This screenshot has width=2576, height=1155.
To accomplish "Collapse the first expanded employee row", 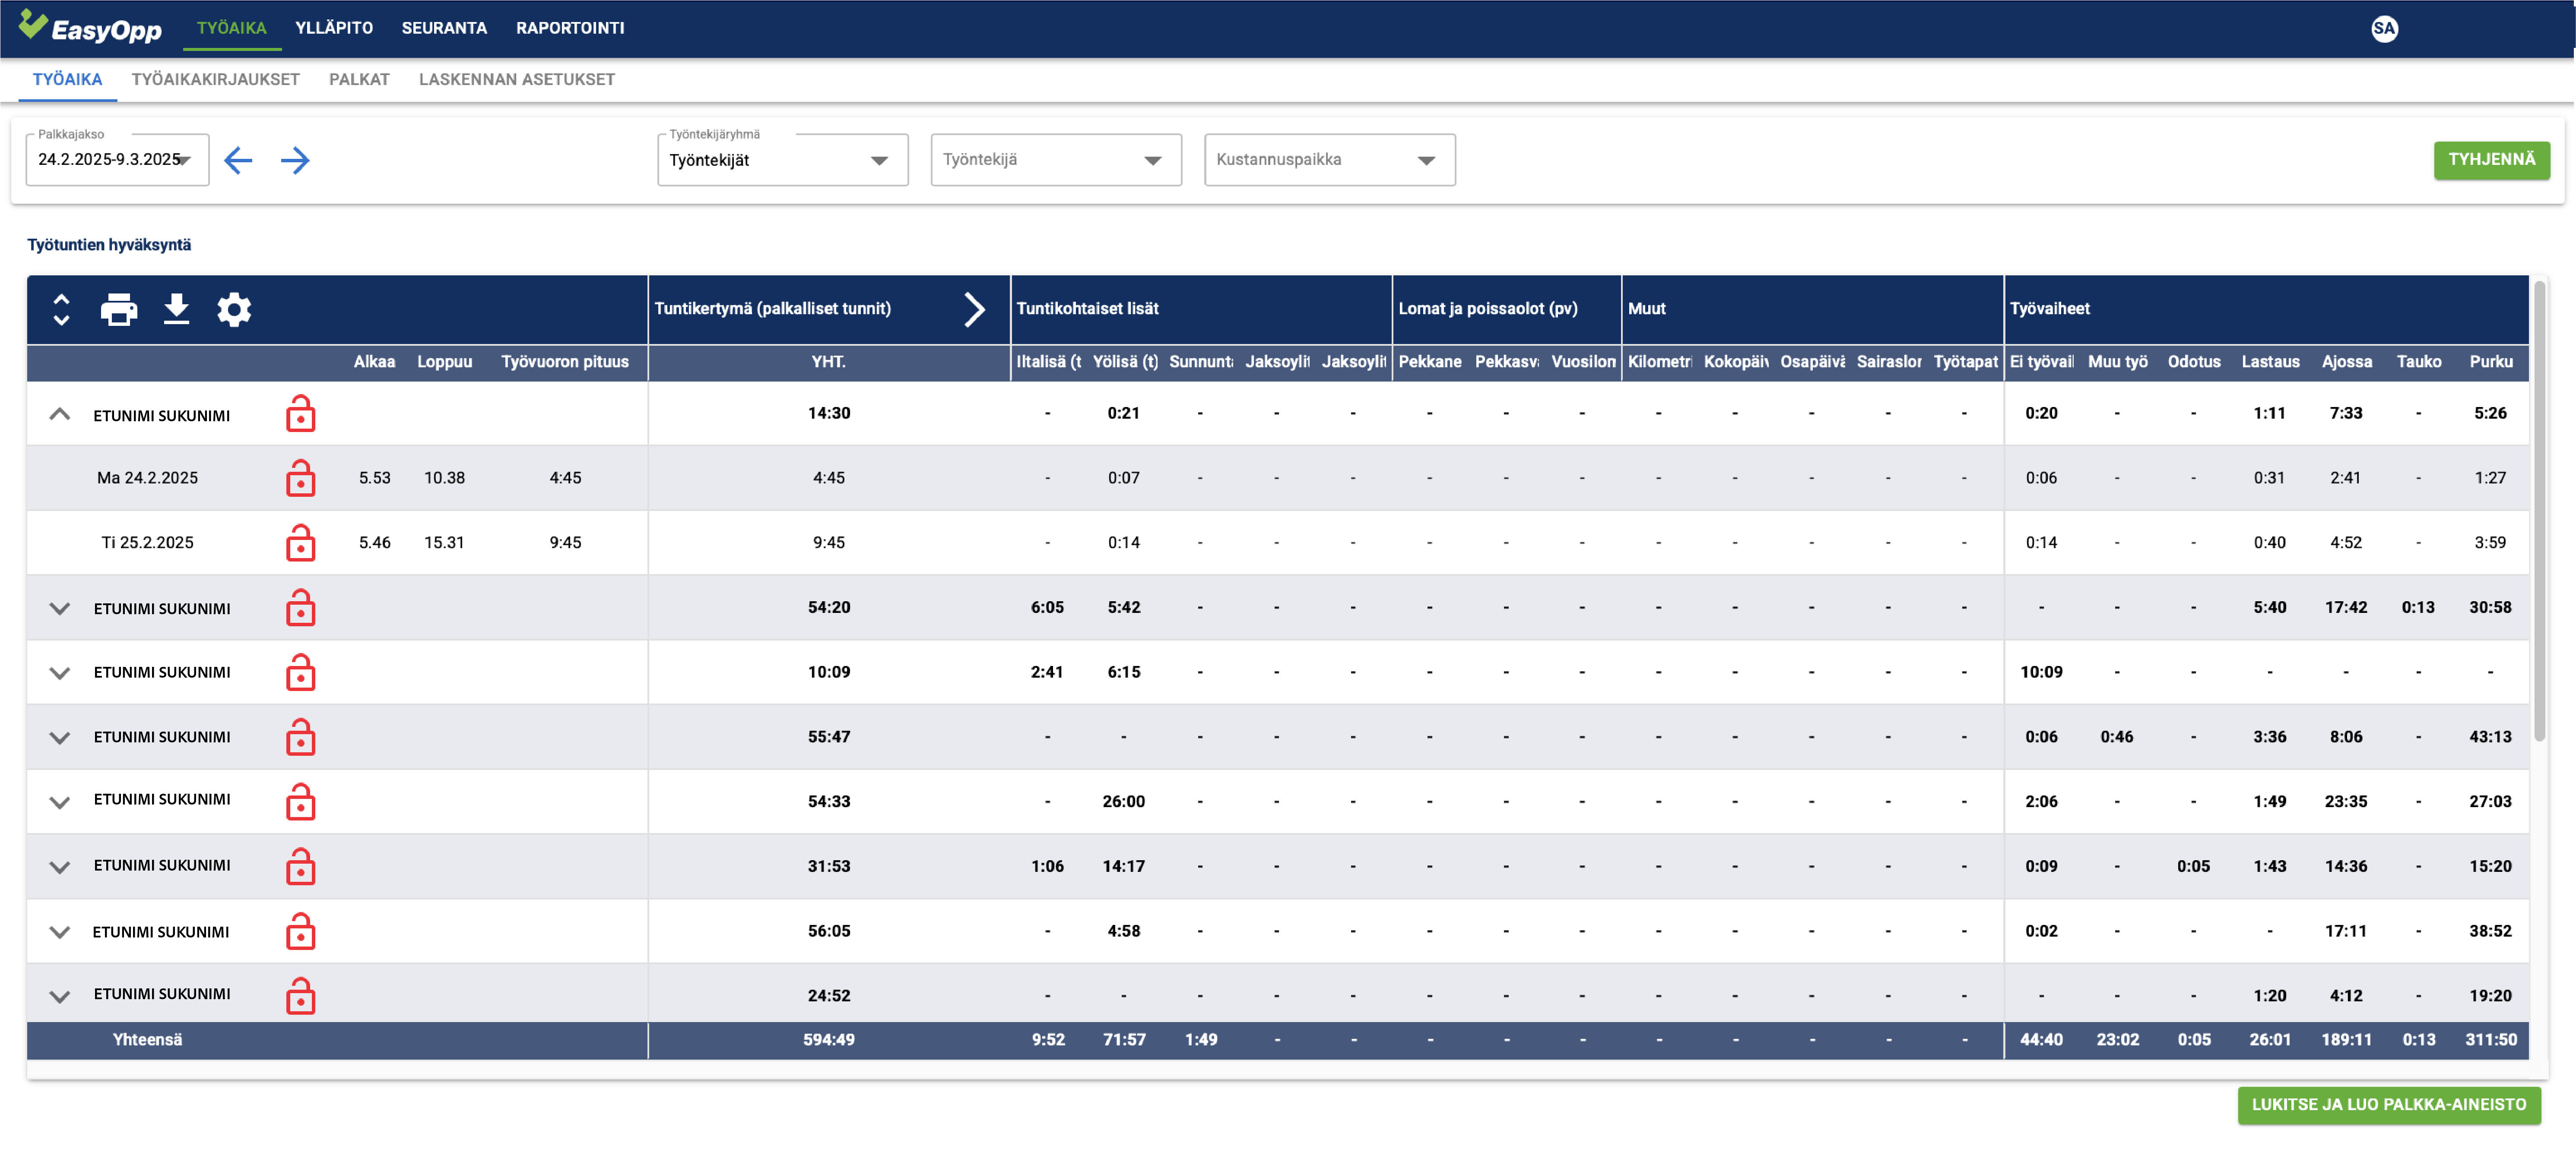I will 60,413.
